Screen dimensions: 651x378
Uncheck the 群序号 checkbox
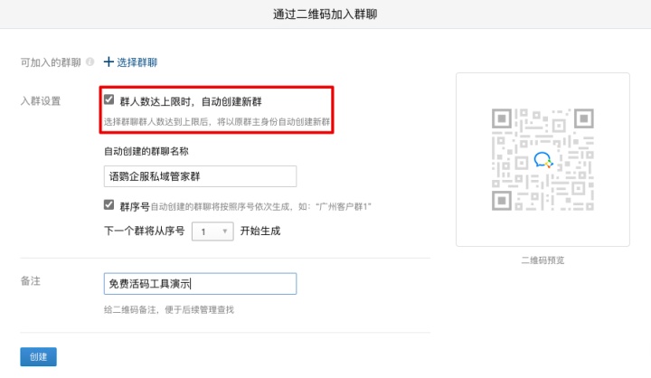pos(109,205)
